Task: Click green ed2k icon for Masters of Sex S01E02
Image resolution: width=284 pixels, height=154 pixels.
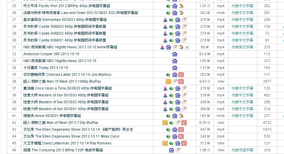Action: [171, 102]
